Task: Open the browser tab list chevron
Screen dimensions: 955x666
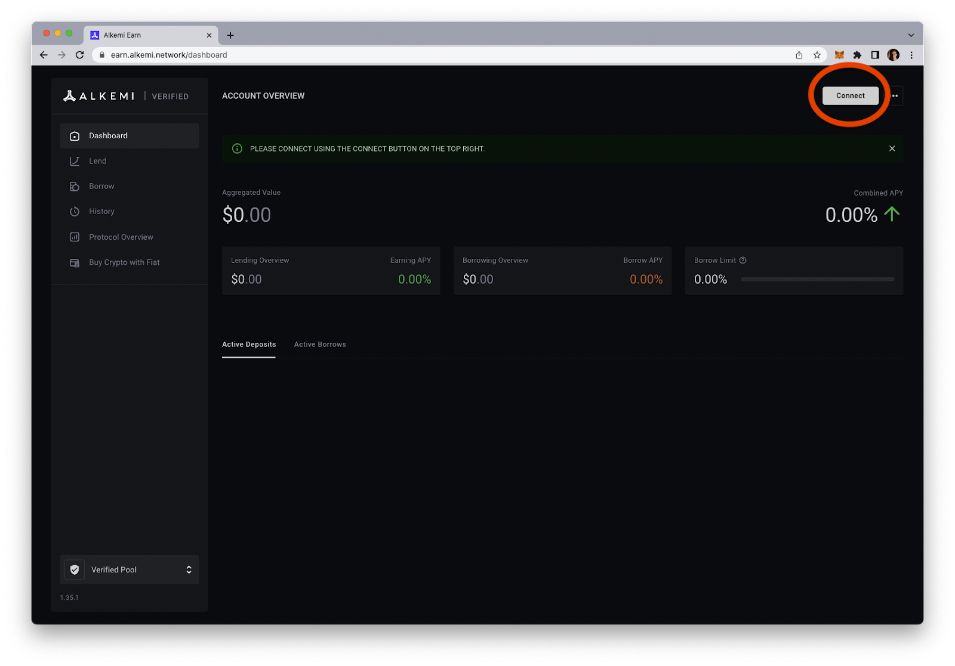Action: (911, 35)
